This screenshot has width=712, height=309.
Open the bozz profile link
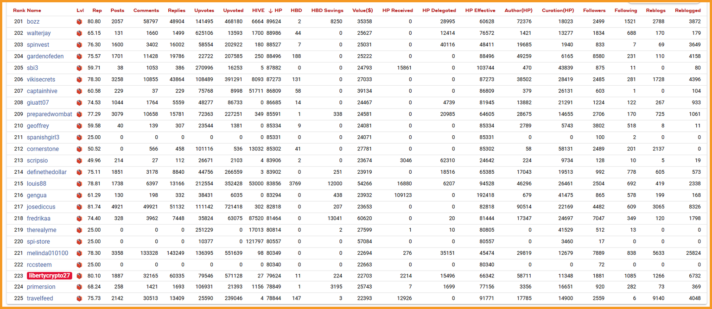point(33,22)
